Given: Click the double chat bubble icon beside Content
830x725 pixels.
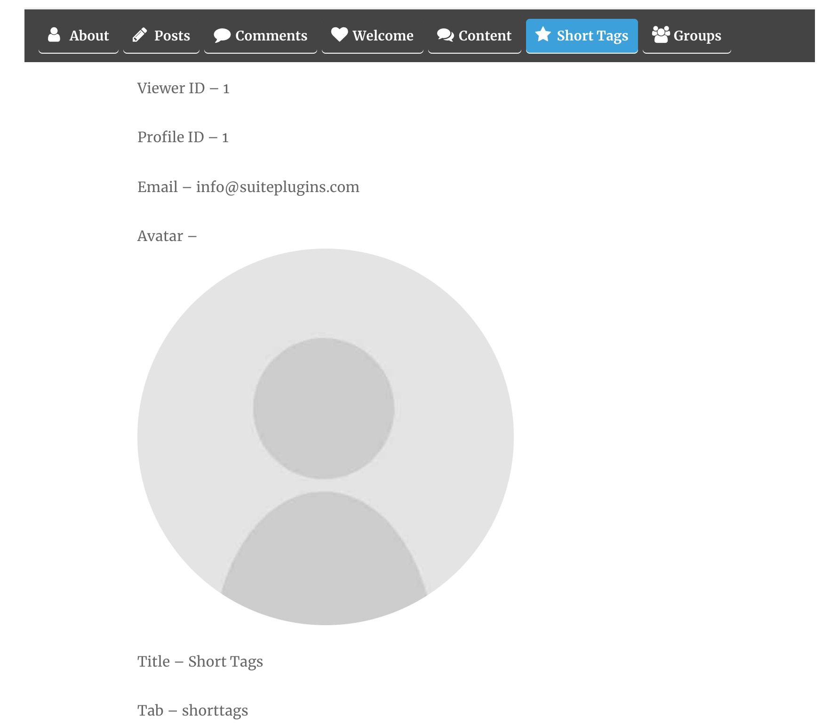Looking at the screenshot, I should tap(445, 35).
